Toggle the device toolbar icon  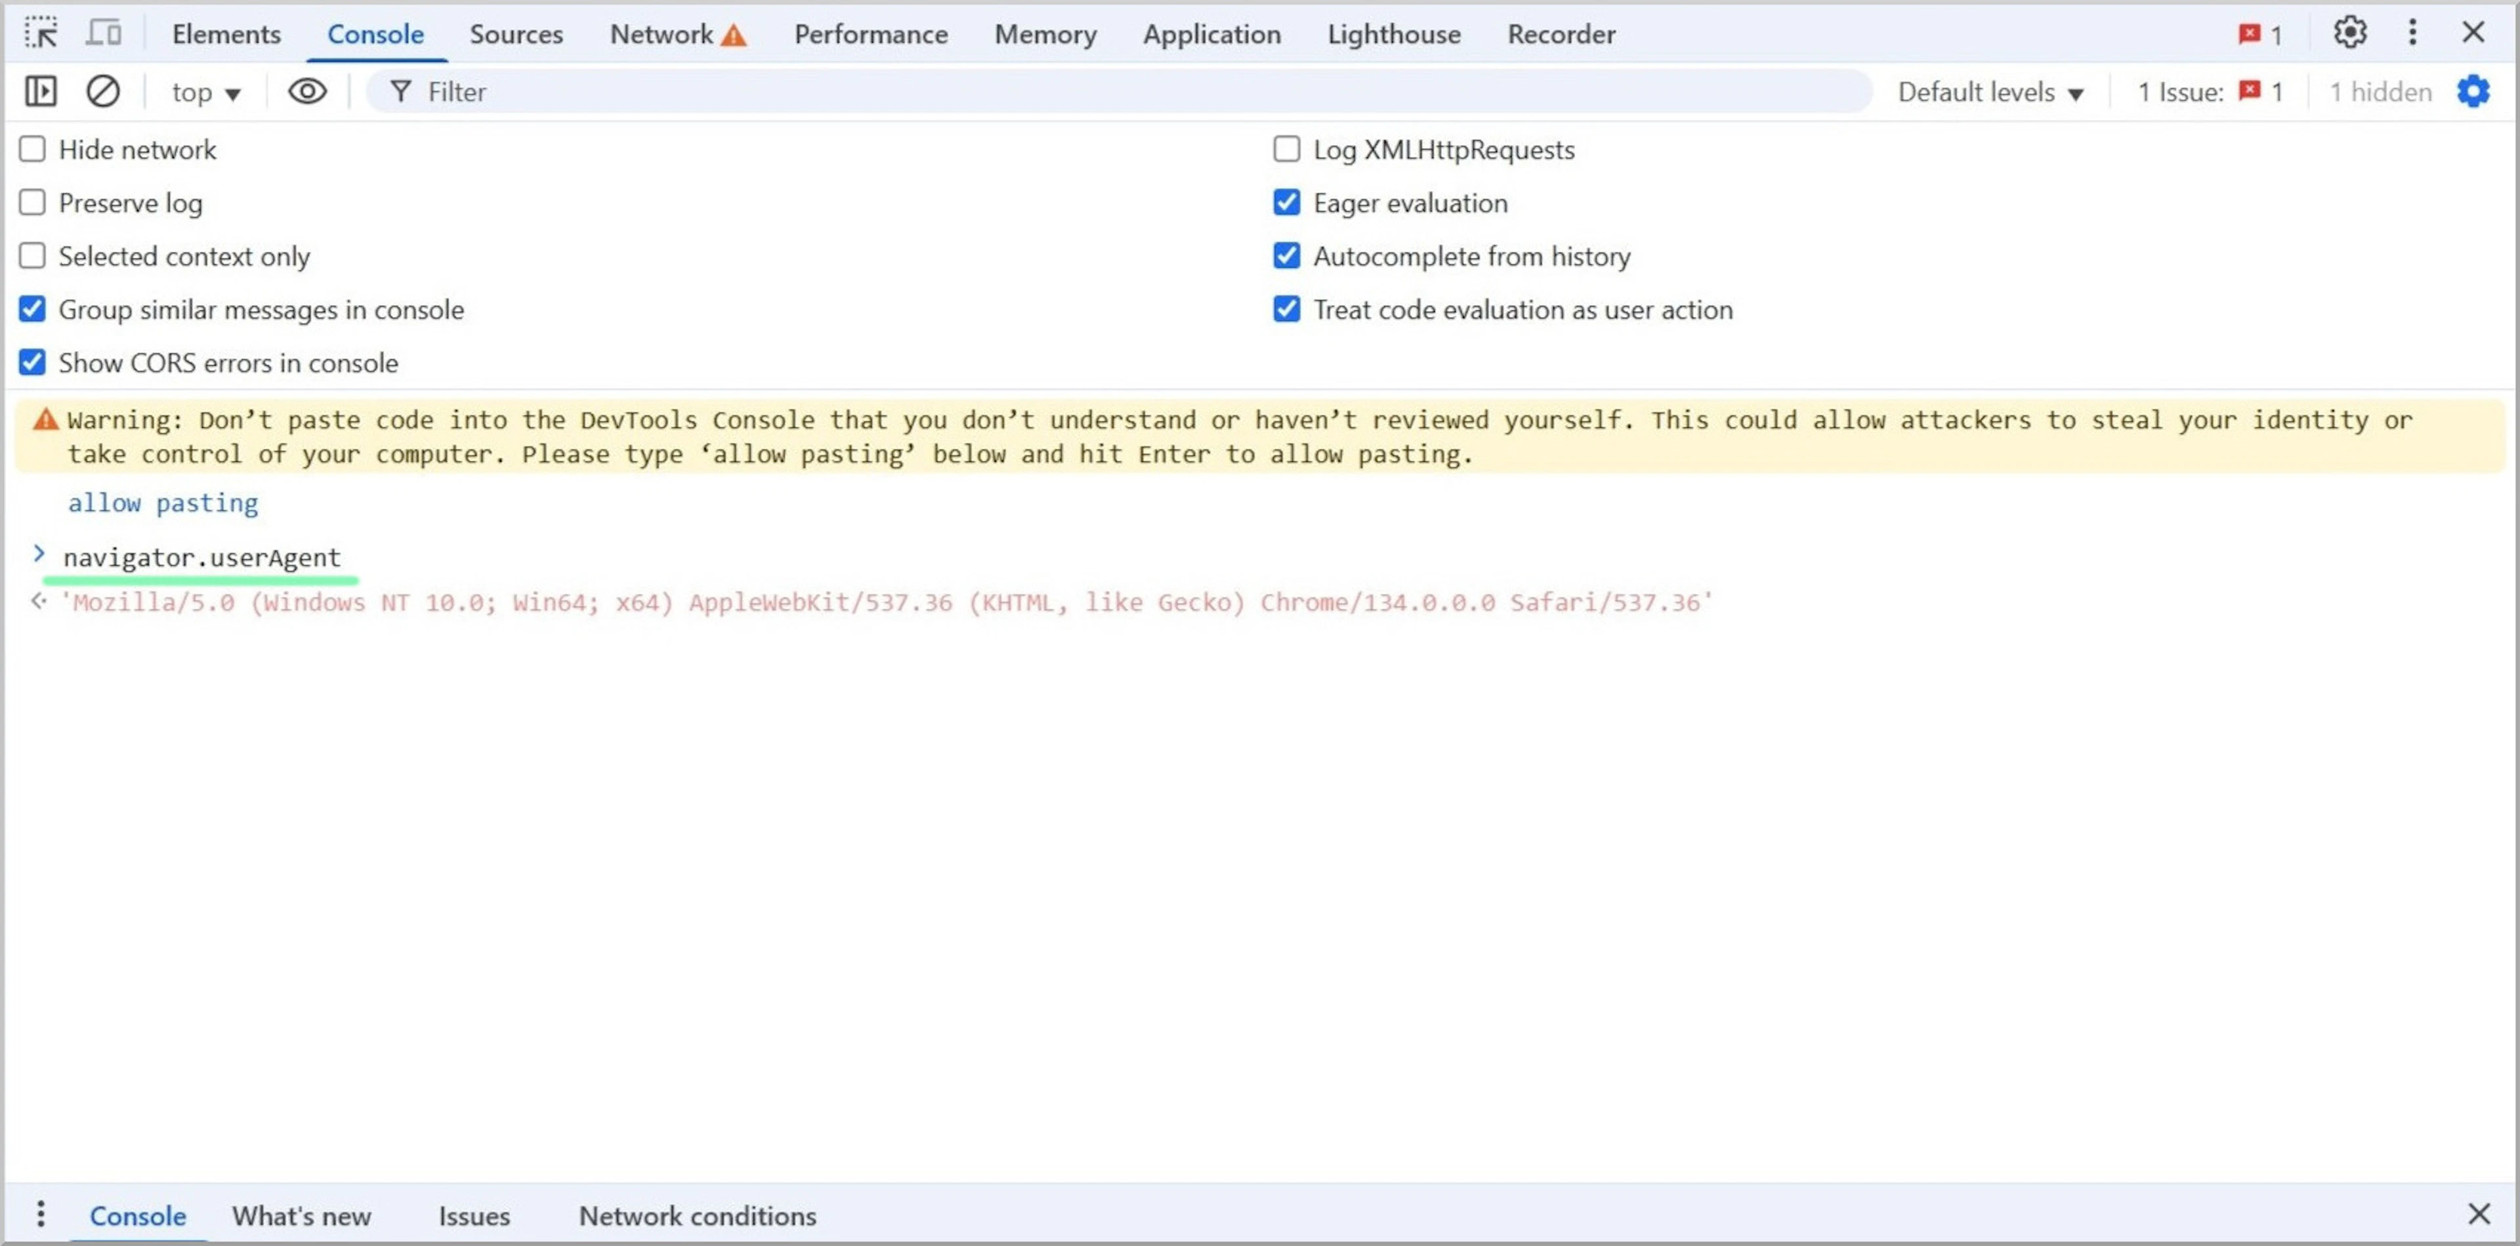[104, 33]
